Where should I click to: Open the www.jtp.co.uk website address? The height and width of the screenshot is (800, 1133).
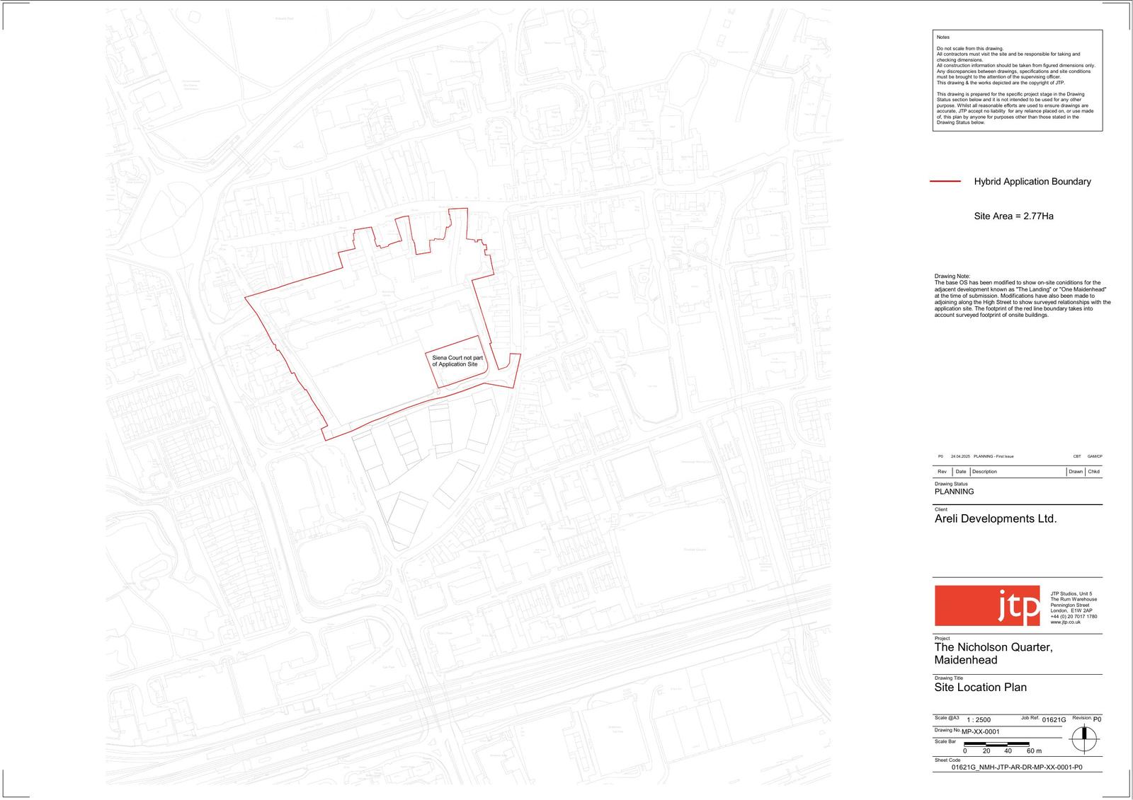1065,622
